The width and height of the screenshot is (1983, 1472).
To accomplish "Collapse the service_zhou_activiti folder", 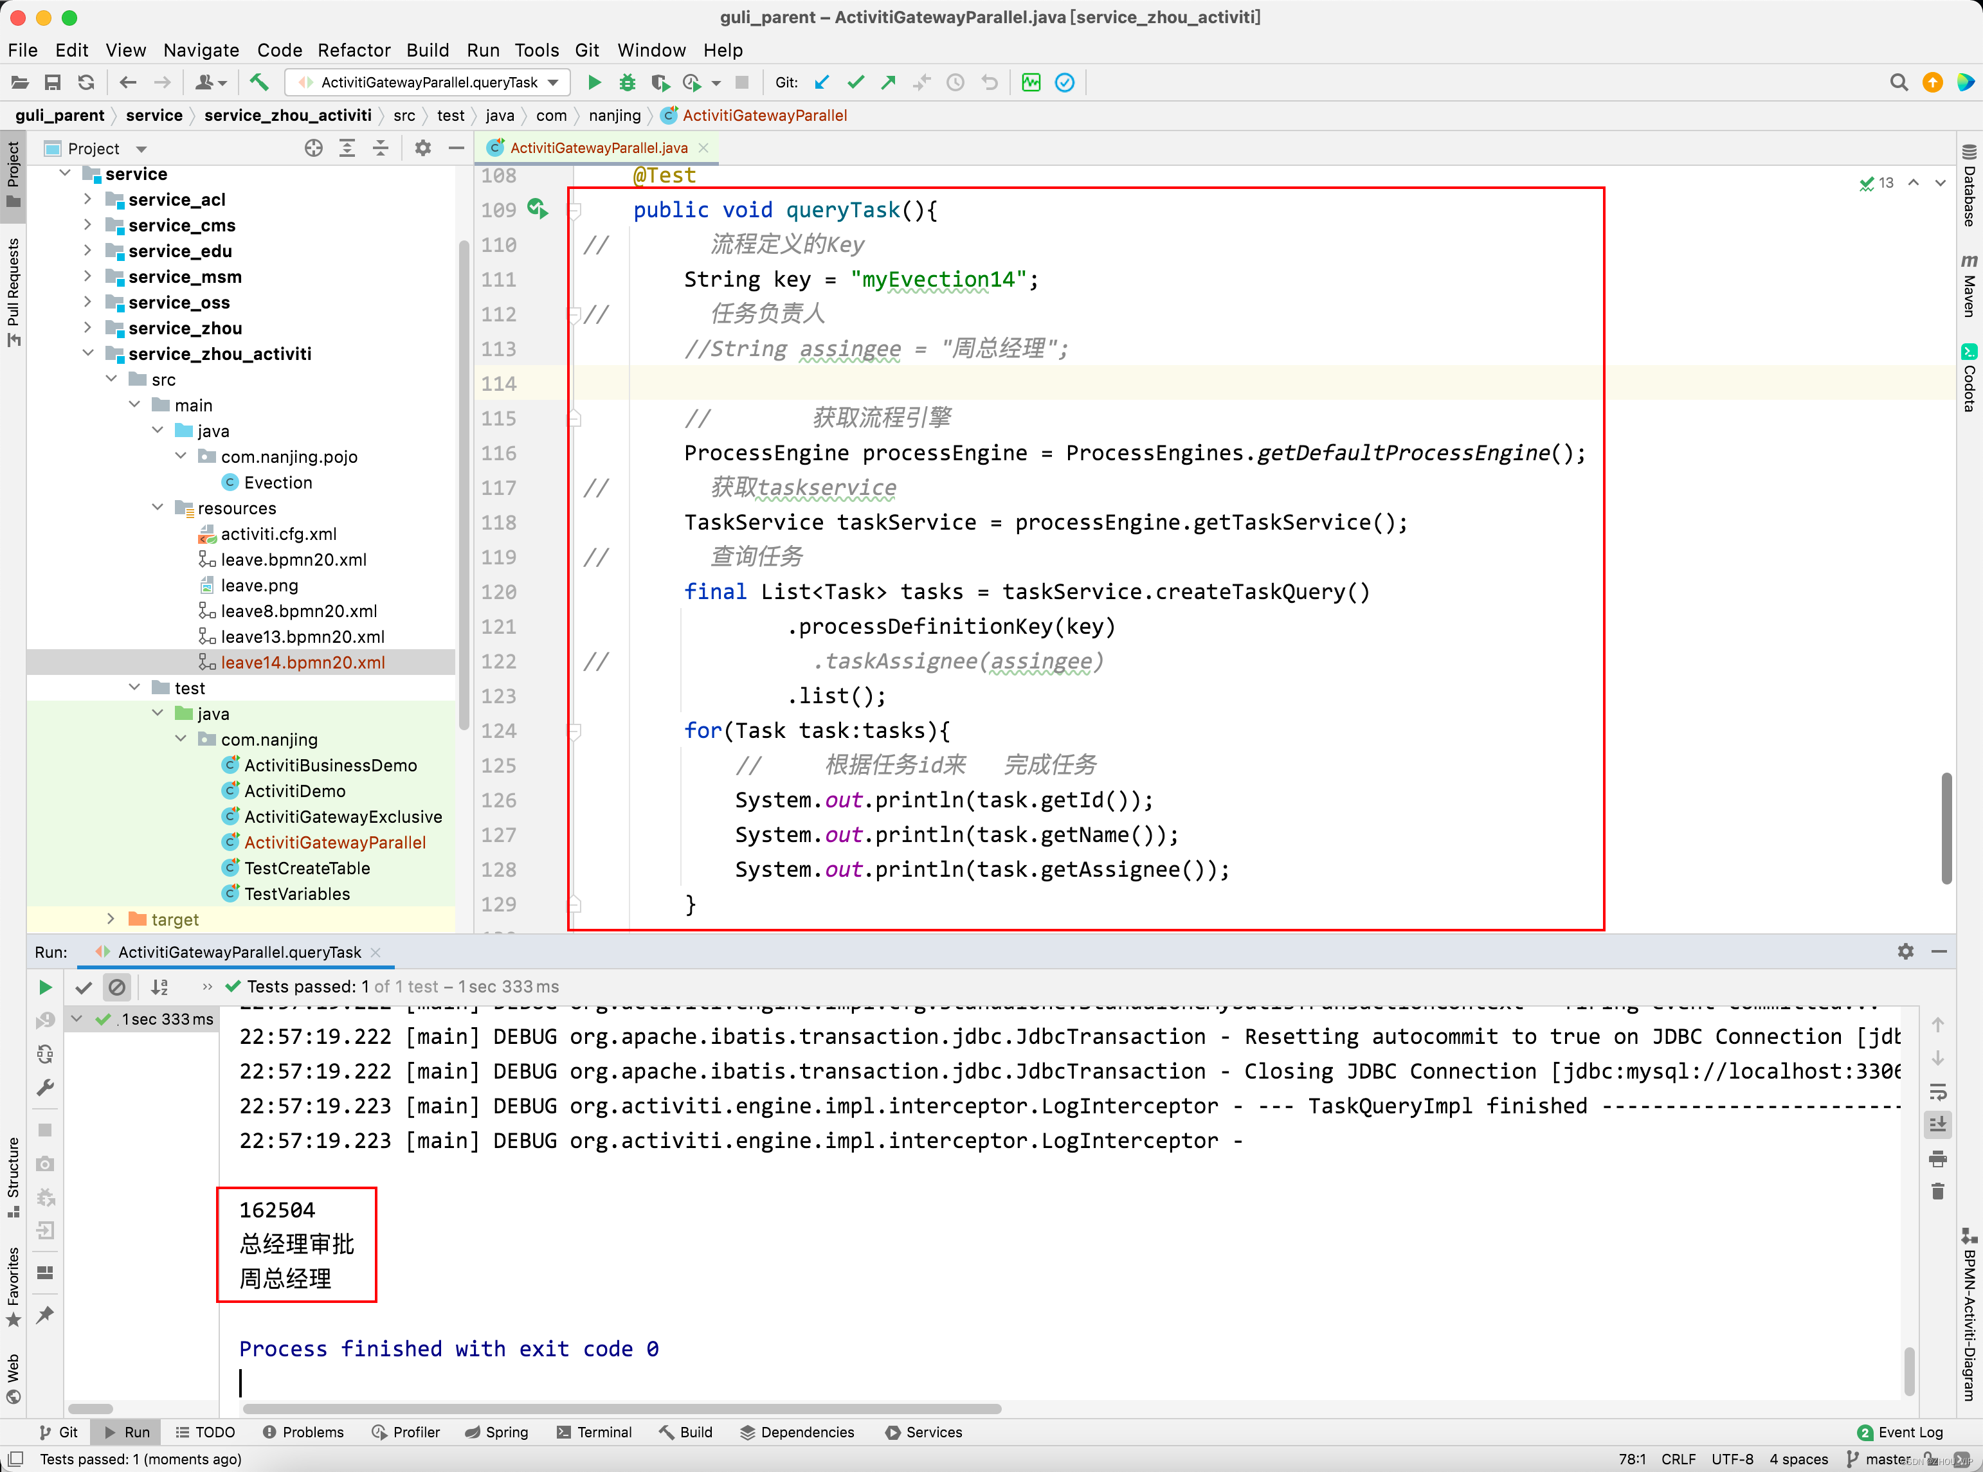I will [87, 354].
